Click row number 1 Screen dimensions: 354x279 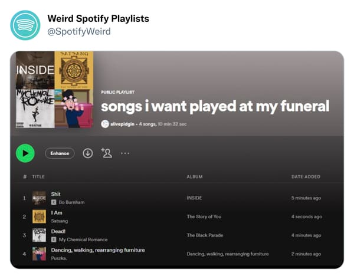24,198
